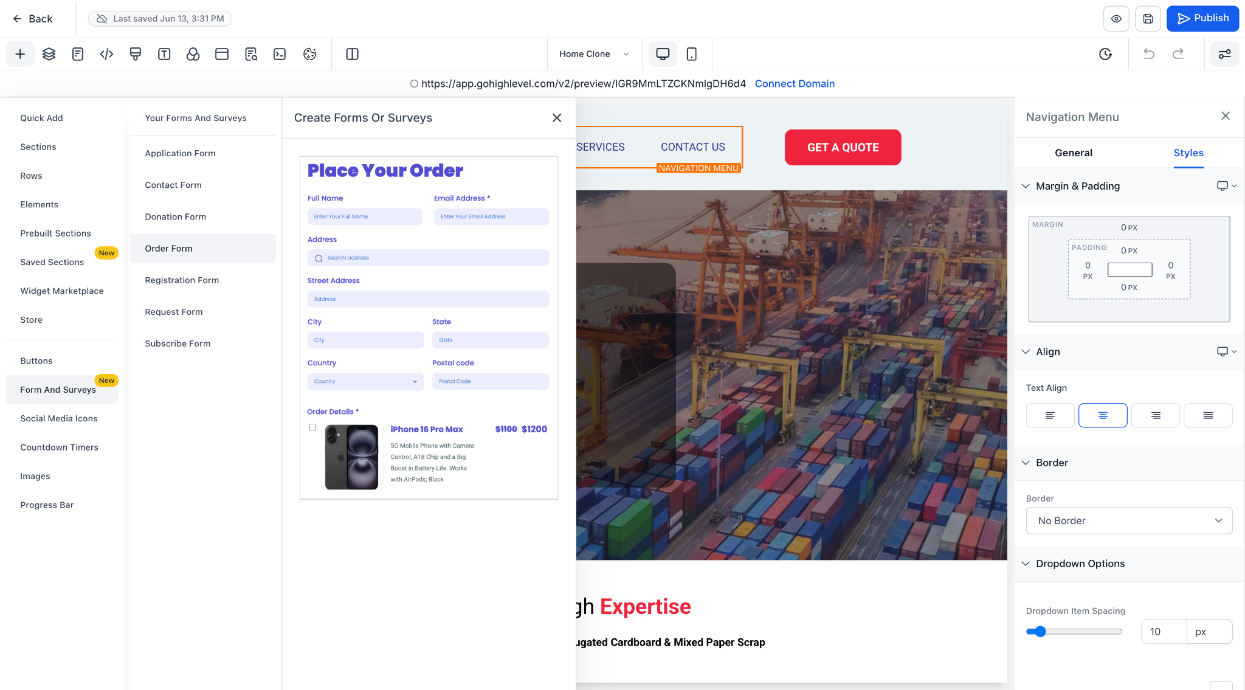Image resolution: width=1245 pixels, height=690 pixels.
Task: Switch to mobile device view
Action: pos(691,54)
